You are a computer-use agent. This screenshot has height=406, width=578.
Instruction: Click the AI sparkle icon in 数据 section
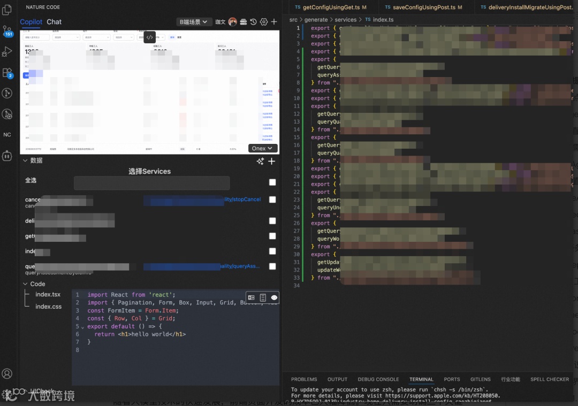[260, 161]
